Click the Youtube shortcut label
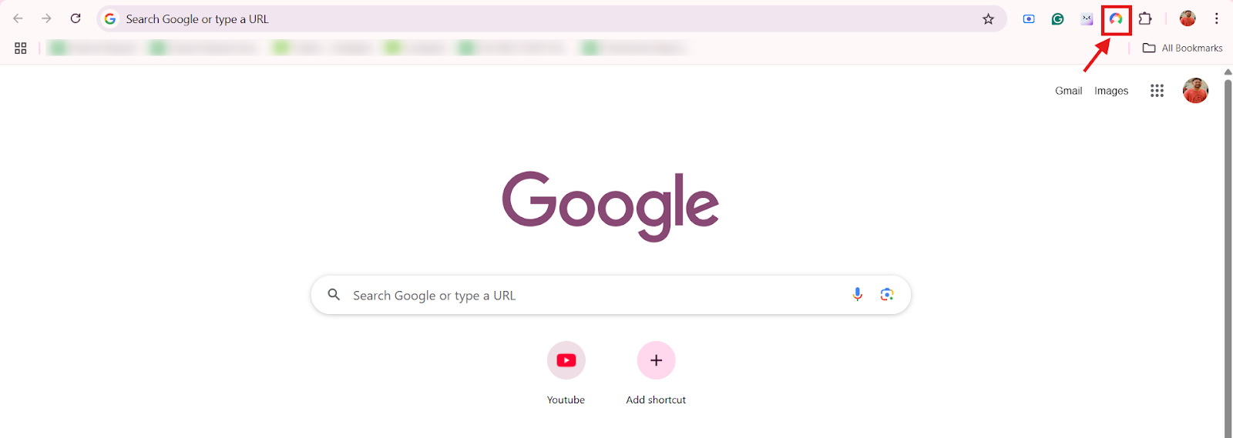Image resolution: width=1233 pixels, height=438 pixels. (566, 400)
